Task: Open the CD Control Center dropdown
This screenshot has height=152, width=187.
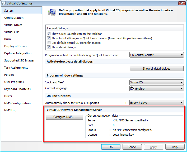Action: coord(156,55)
